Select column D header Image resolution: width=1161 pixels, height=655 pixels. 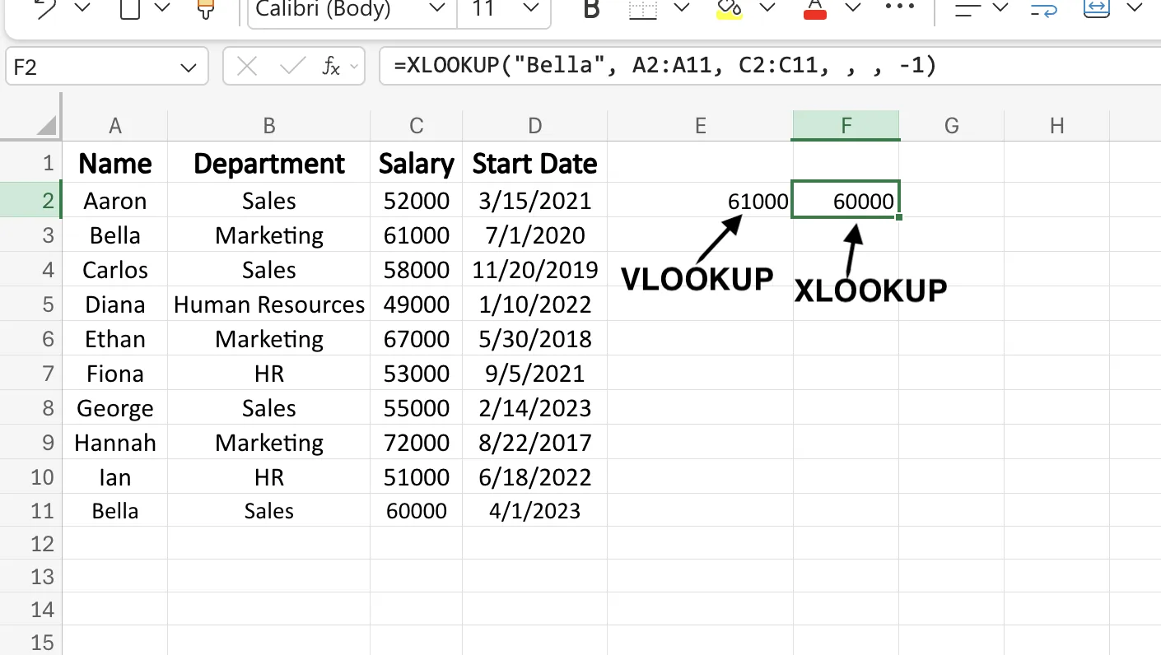[535, 126]
